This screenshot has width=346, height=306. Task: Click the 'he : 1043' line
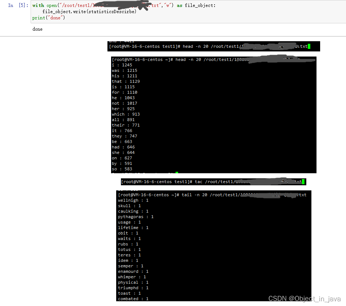pyautogui.click(x=123, y=98)
